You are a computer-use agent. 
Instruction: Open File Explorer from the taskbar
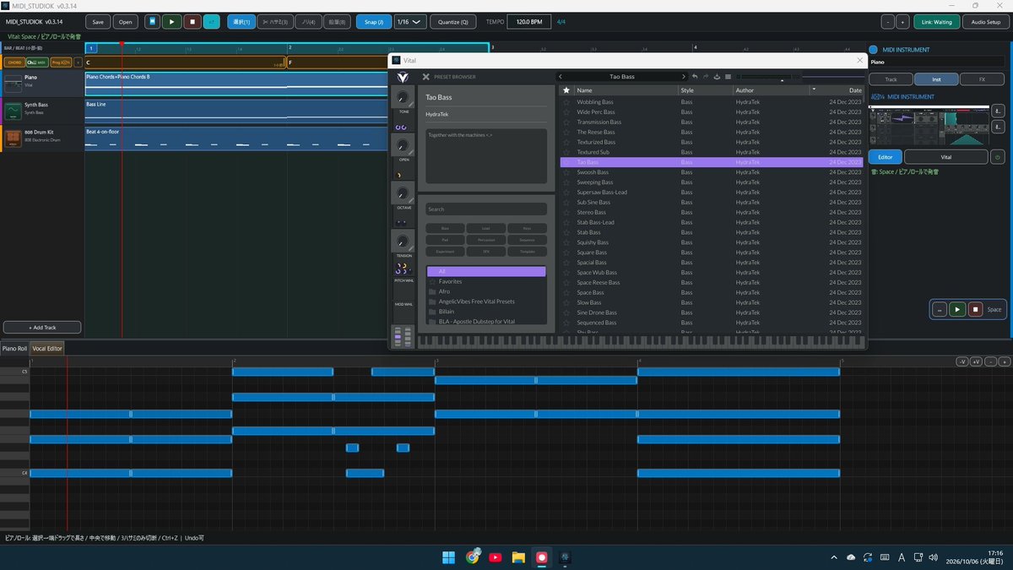[518, 556]
